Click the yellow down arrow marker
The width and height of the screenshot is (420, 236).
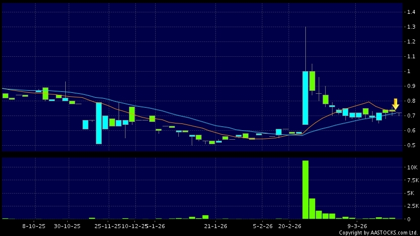(x=395, y=104)
